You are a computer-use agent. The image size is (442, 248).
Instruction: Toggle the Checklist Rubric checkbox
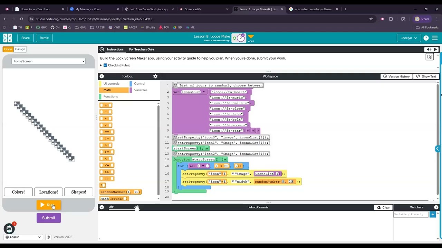point(105,65)
